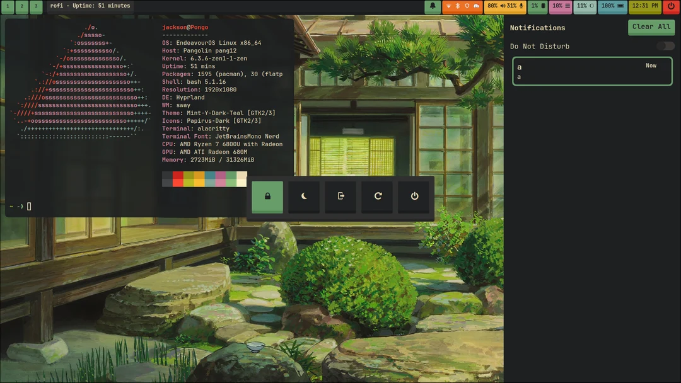This screenshot has width=681, height=383.
Task: Click the 12:31 PM clock module
Action: tap(644, 6)
